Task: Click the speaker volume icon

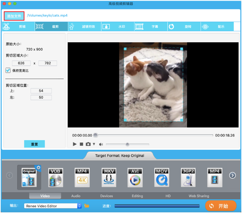Action: [x=101, y=144]
